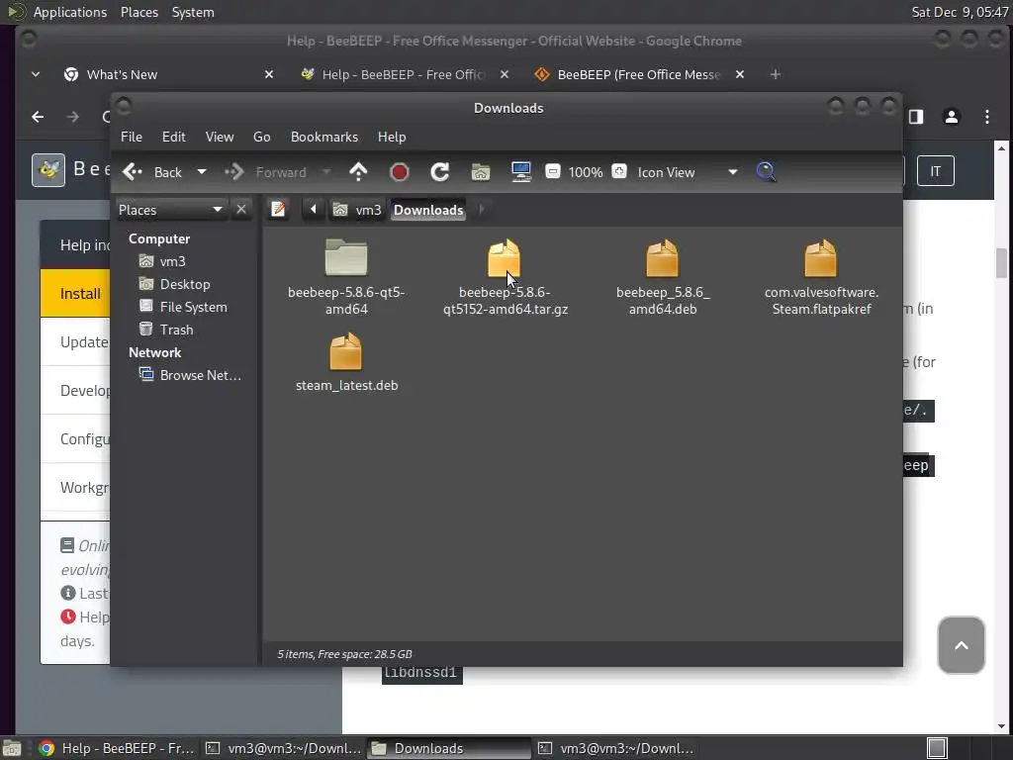Click the left path scroll arrow
The width and height of the screenshot is (1013, 760).
(x=314, y=210)
